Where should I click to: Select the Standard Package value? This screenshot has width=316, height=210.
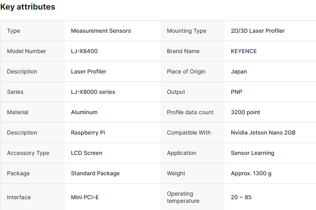[95, 173]
